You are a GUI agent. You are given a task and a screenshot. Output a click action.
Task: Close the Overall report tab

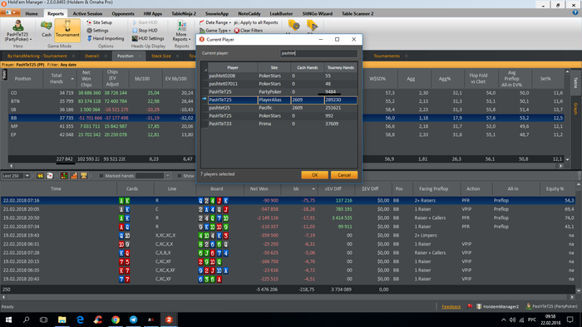tap(106, 56)
